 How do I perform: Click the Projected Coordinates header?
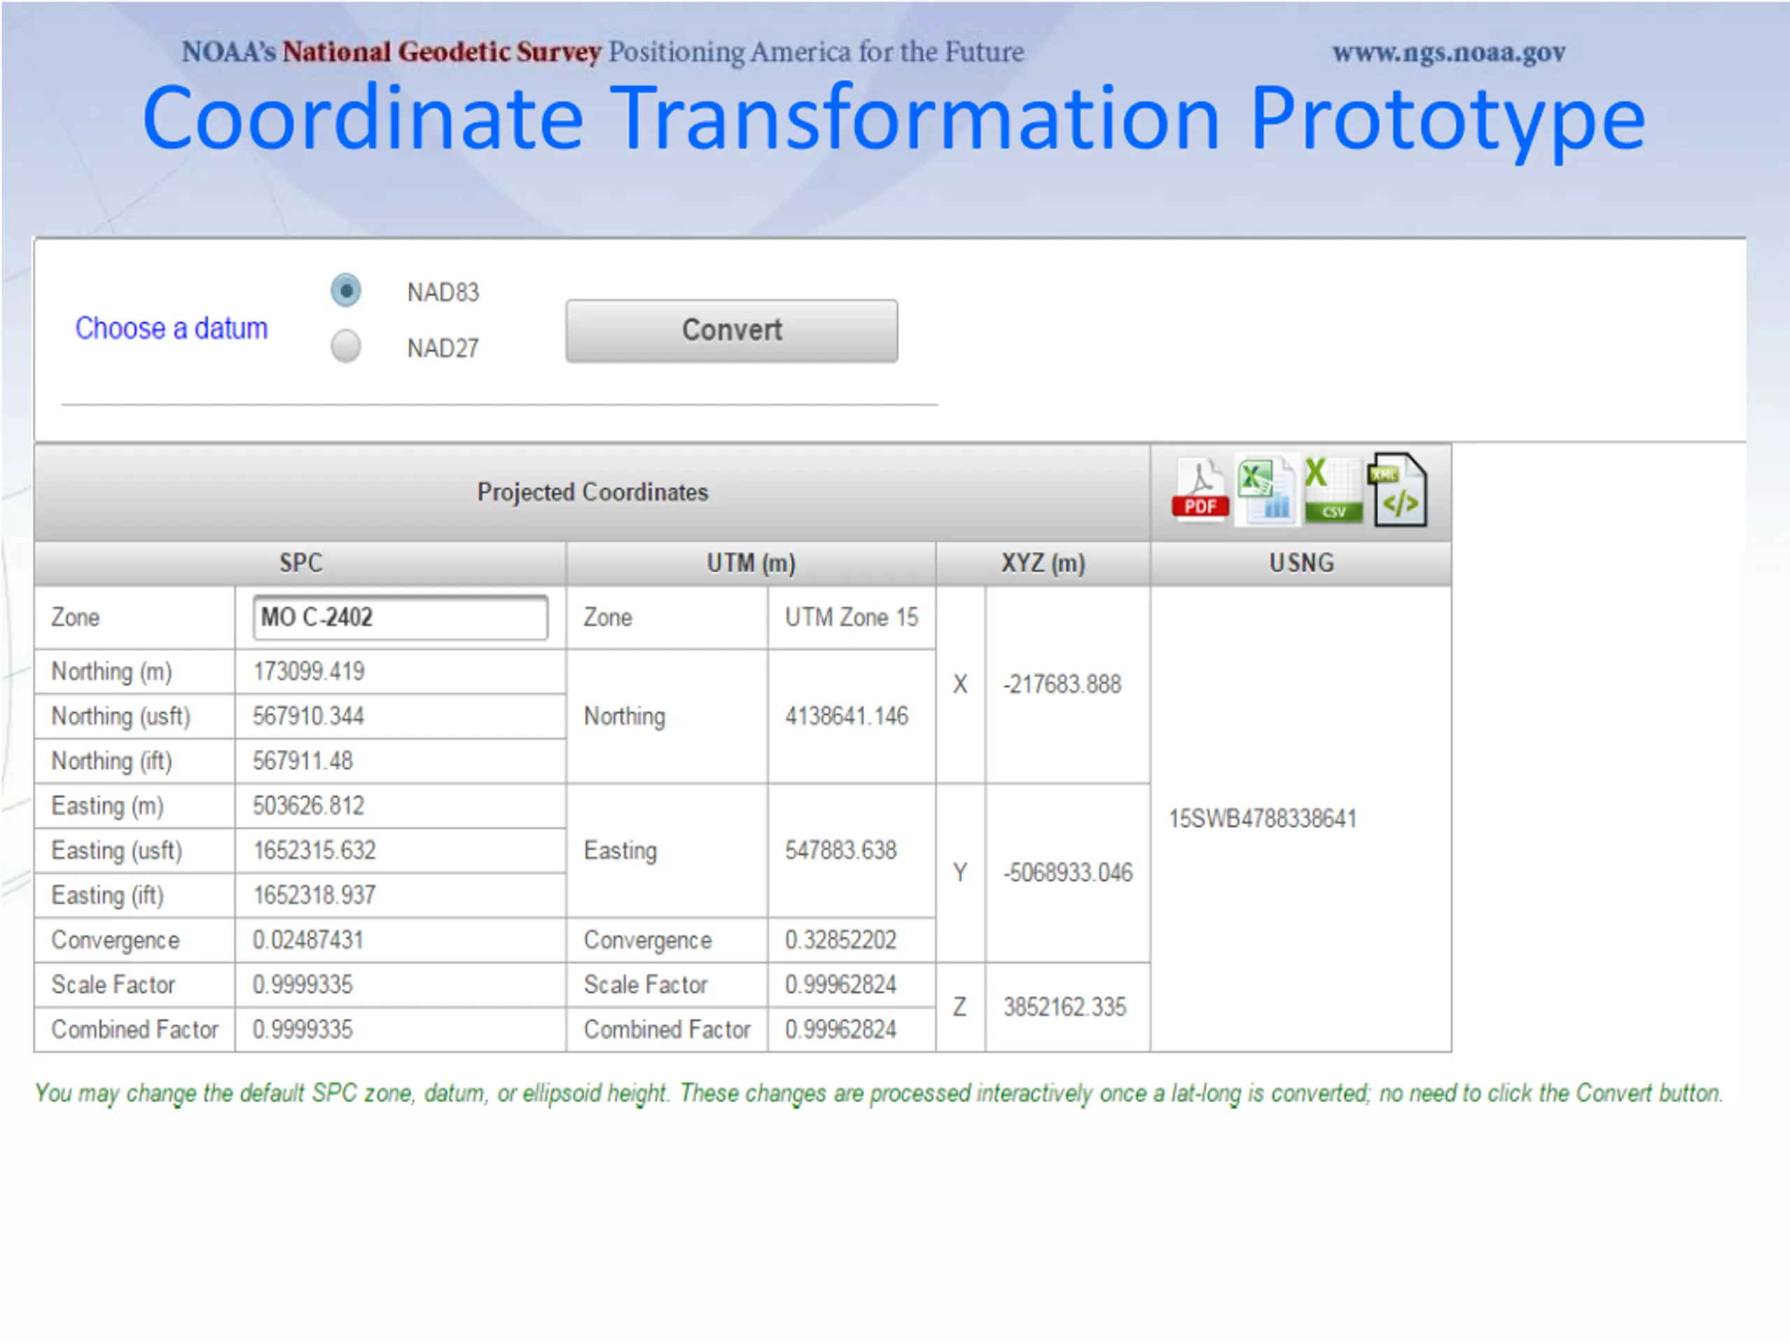point(592,492)
